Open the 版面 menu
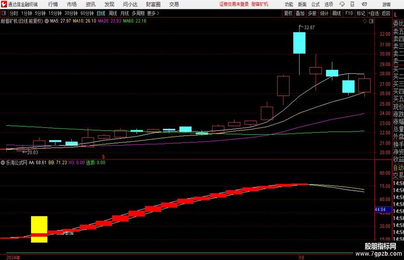The image size is (404, 260). [x=302, y=4]
